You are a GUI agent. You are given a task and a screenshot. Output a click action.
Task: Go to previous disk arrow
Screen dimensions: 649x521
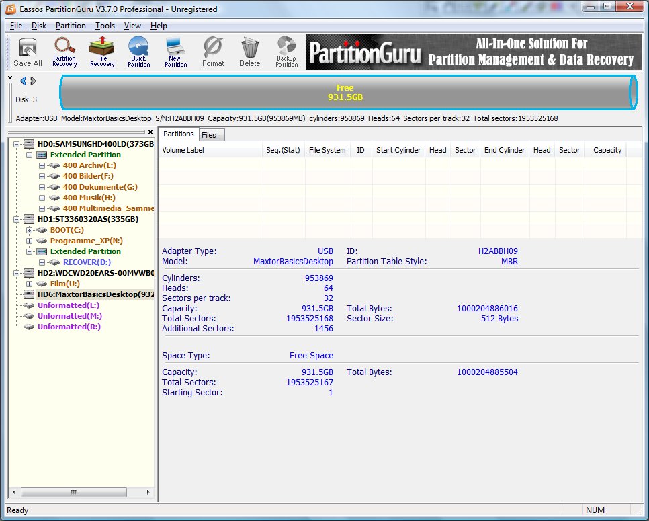point(23,81)
